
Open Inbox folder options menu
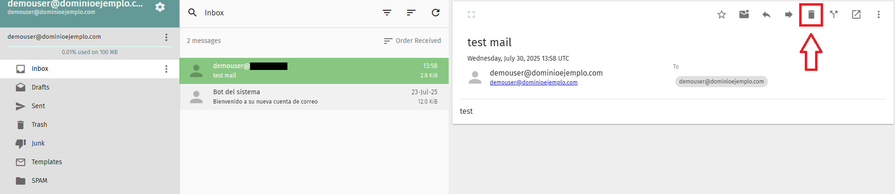click(x=166, y=69)
